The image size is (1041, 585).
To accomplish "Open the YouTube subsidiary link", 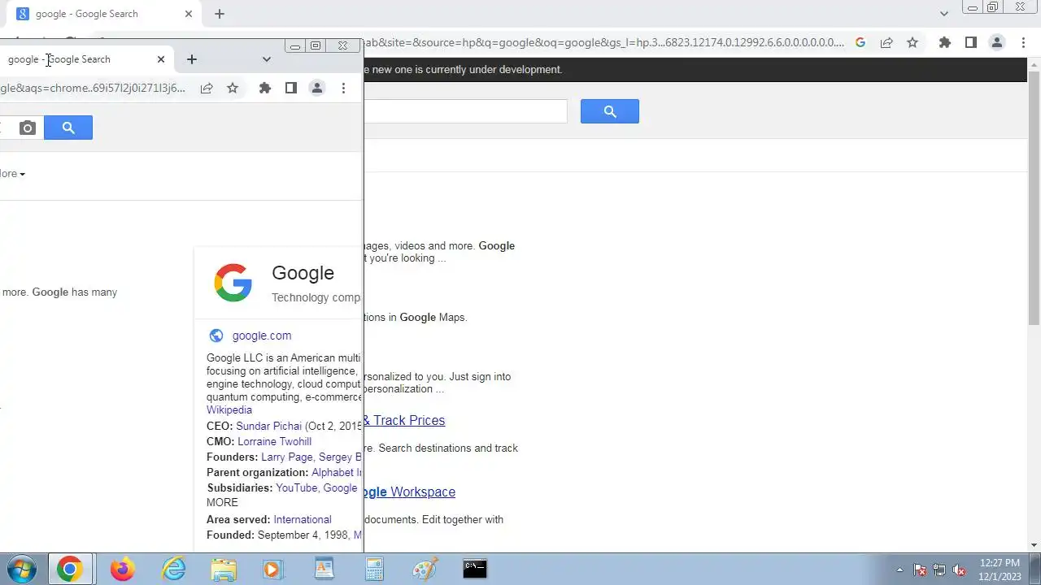I will tap(296, 488).
